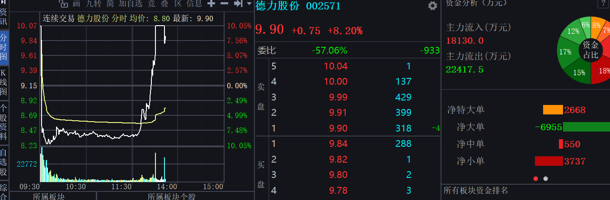Click the 区 range statistics button
This screenshot has height=200, width=610.
pyautogui.click(x=178, y=4)
